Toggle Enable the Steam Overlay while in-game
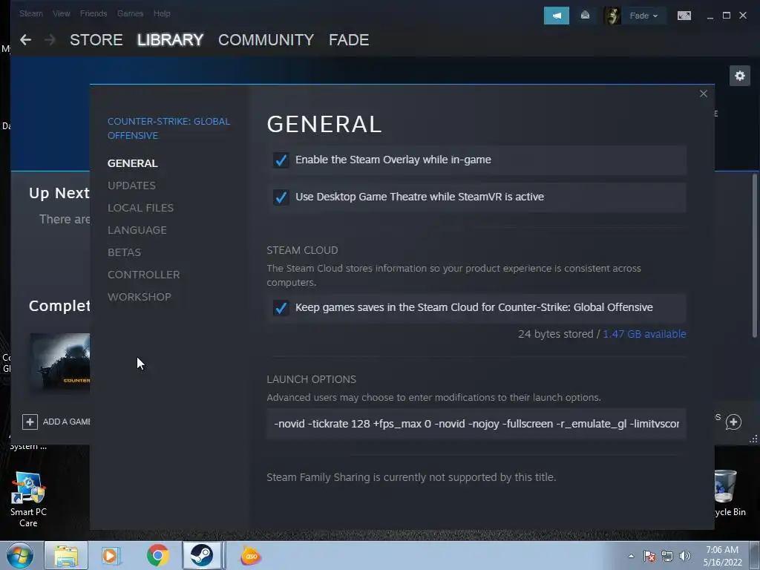Screen dimensions: 760x570 281,160
